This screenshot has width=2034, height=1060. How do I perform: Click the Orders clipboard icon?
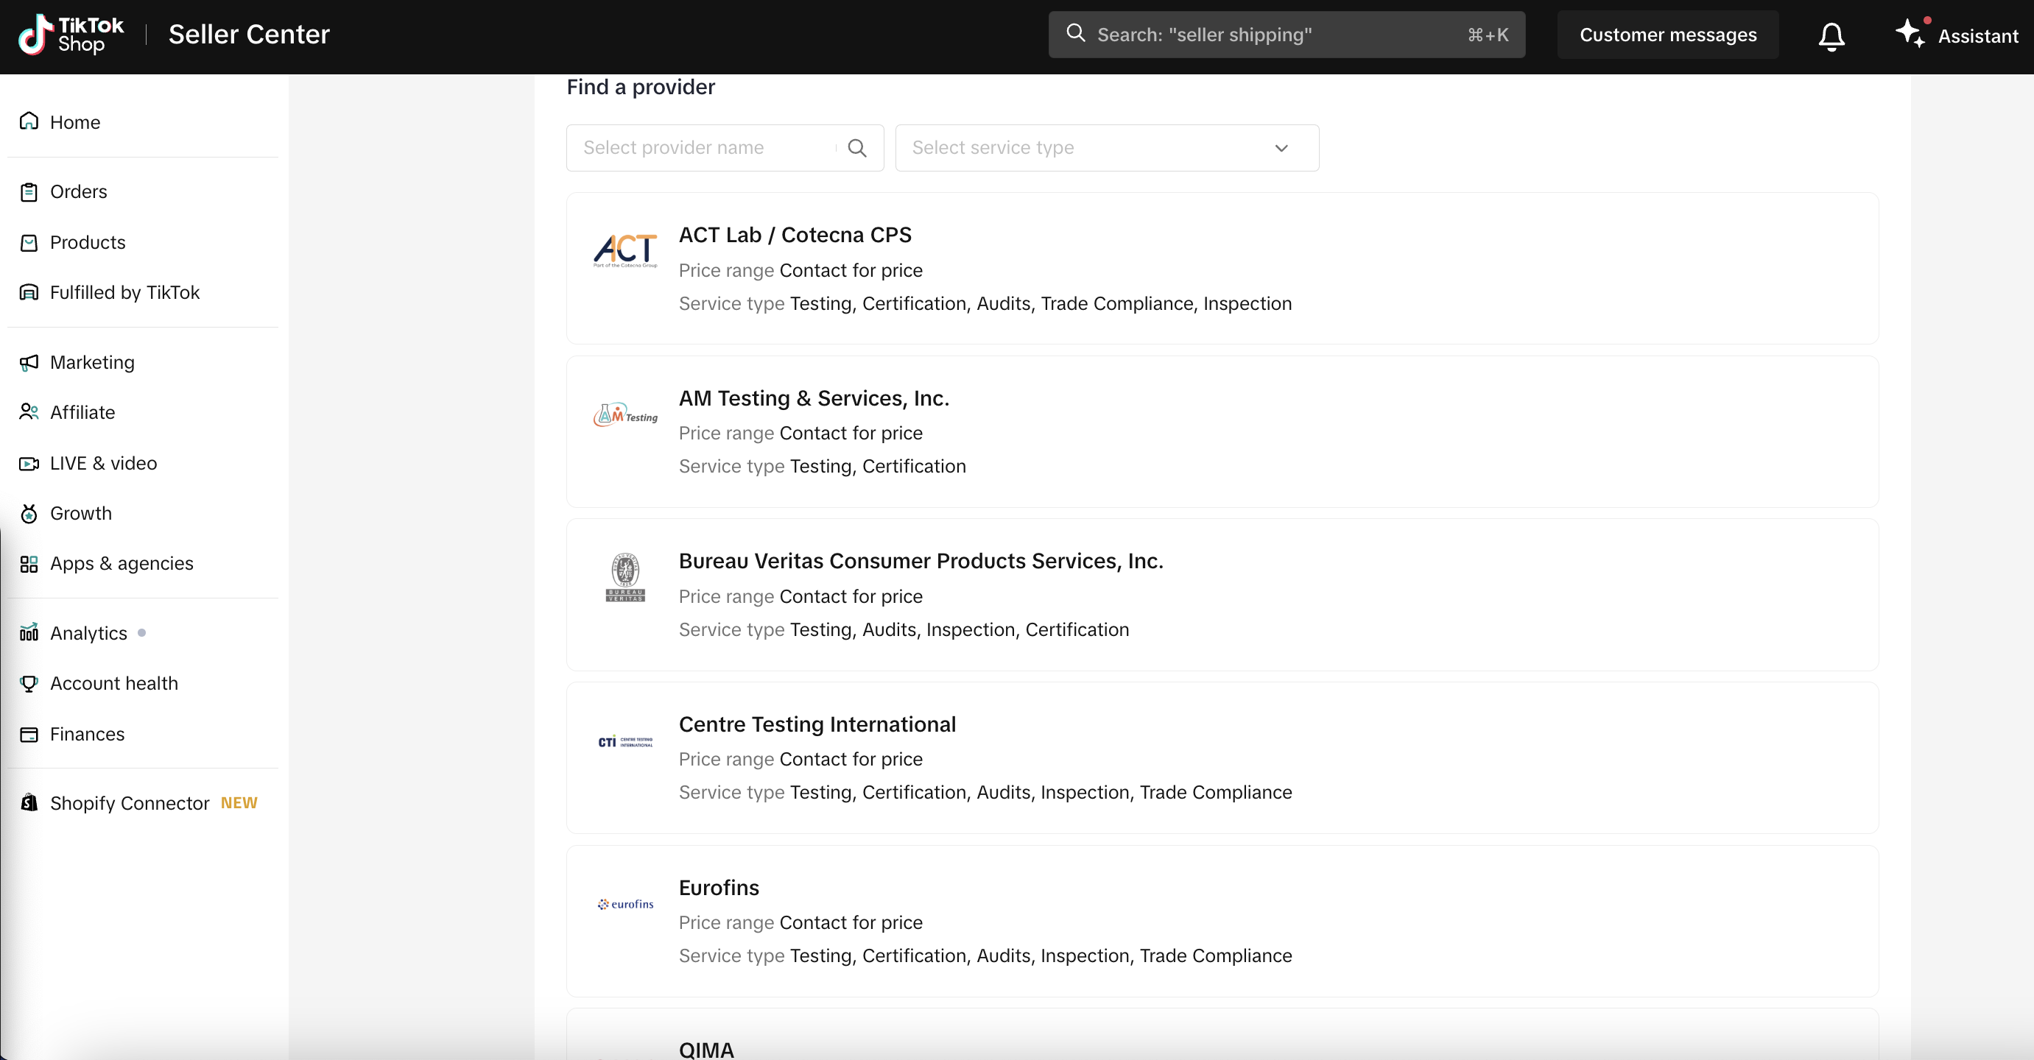(x=29, y=192)
